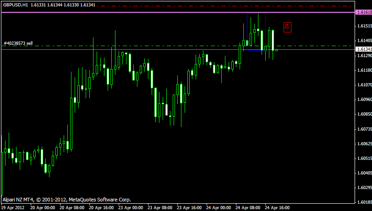Click the OHLC values 1.61331 1.61344 1.61330 1.61341

tap(63, 5)
